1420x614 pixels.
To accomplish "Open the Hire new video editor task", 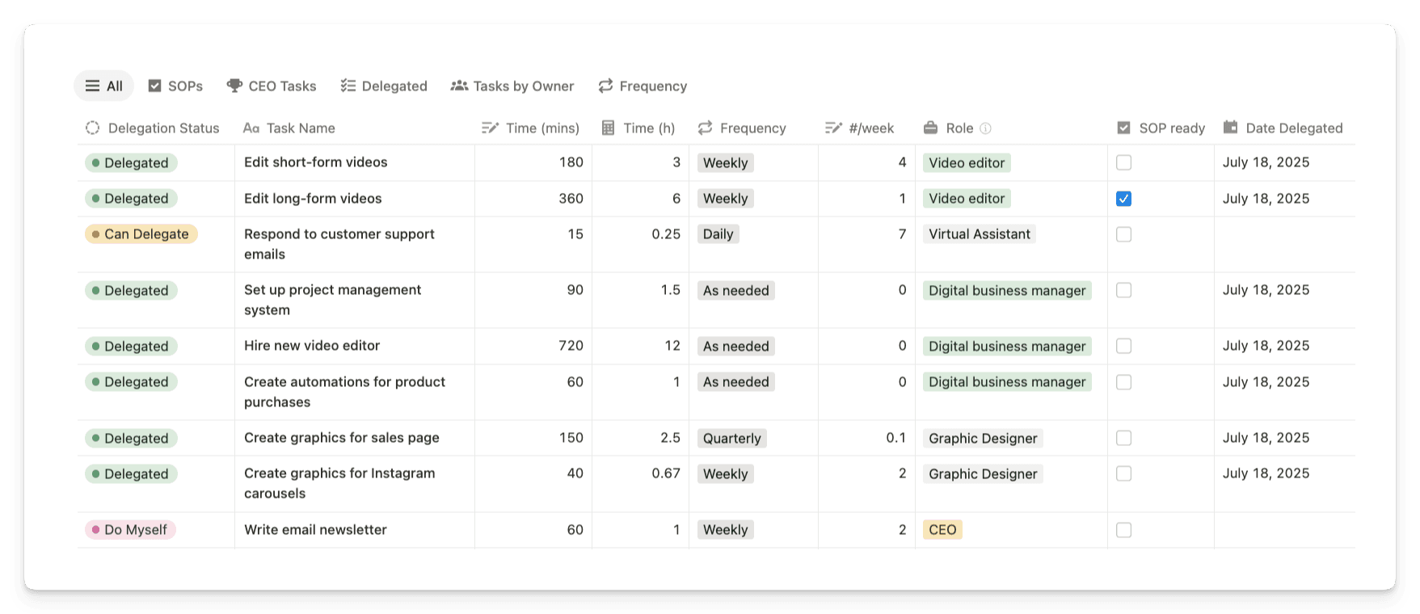I will [x=312, y=346].
